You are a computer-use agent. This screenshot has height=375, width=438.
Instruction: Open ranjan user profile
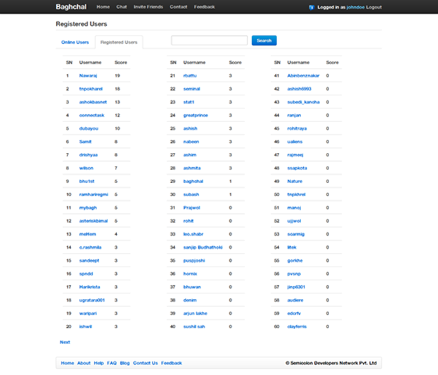click(294, 115)
